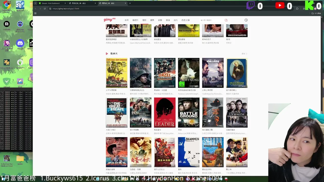This screenshot has width=324, height=182.
Task: Open the Hoffnung movie poster
Action: (x=189, y=73)
